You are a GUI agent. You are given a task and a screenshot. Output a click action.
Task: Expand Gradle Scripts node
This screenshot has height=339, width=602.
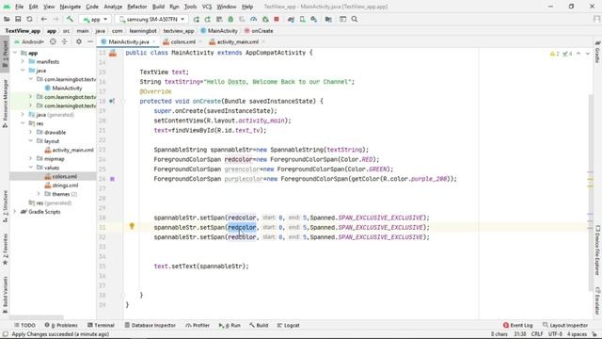[x=15, y=212]
